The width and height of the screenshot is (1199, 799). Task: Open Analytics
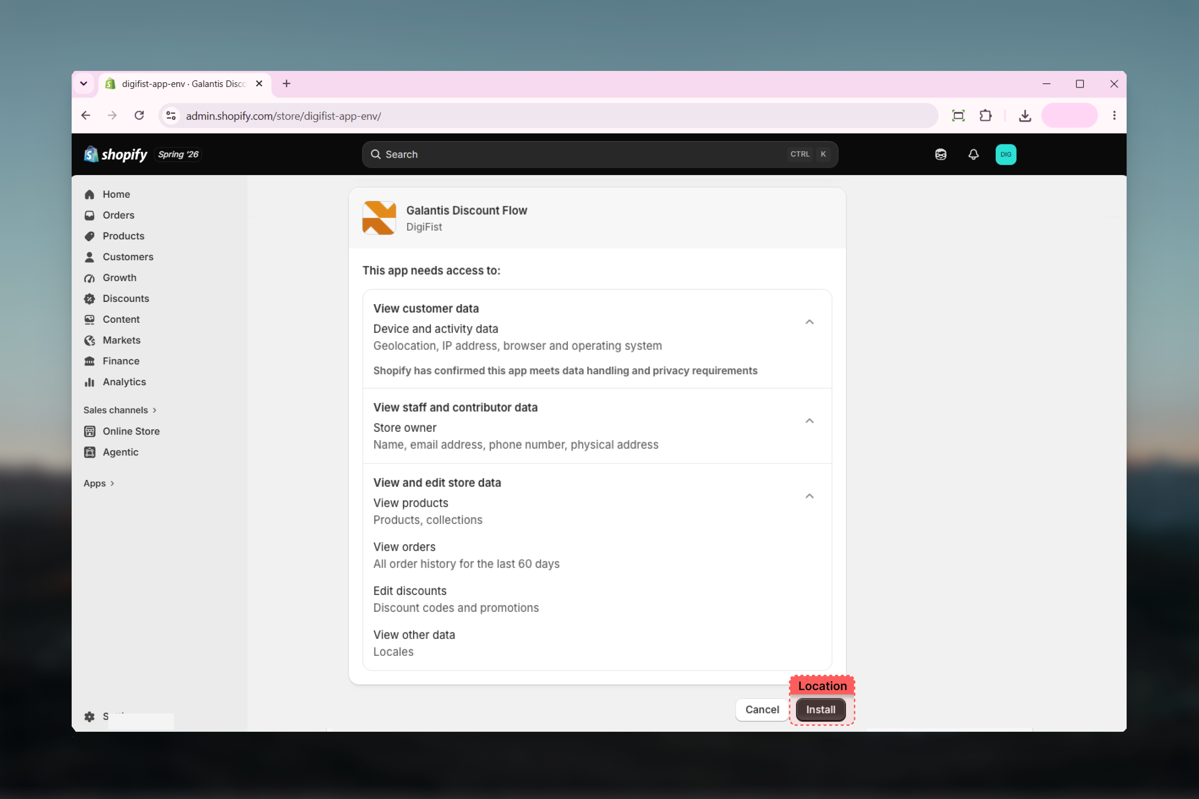124,382
